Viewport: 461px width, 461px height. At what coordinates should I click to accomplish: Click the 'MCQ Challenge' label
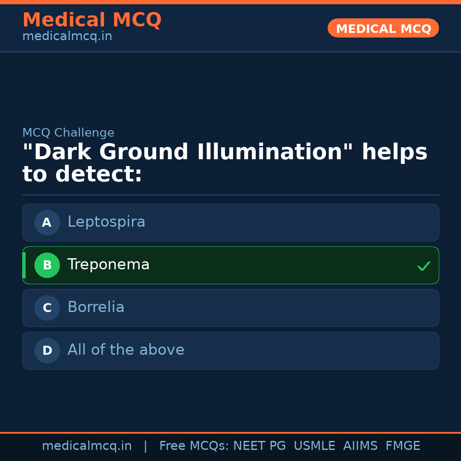(x=68, y=133)
